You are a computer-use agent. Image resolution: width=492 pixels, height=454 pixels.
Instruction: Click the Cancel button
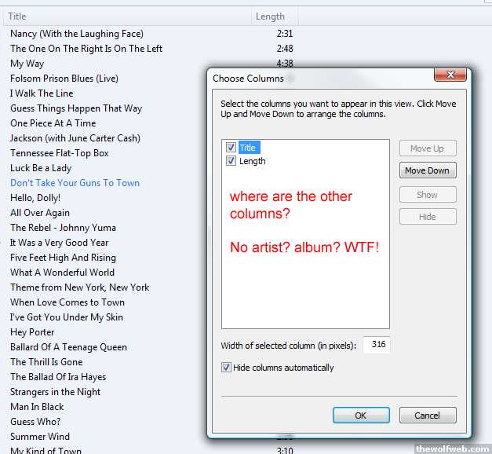(428, 416)
